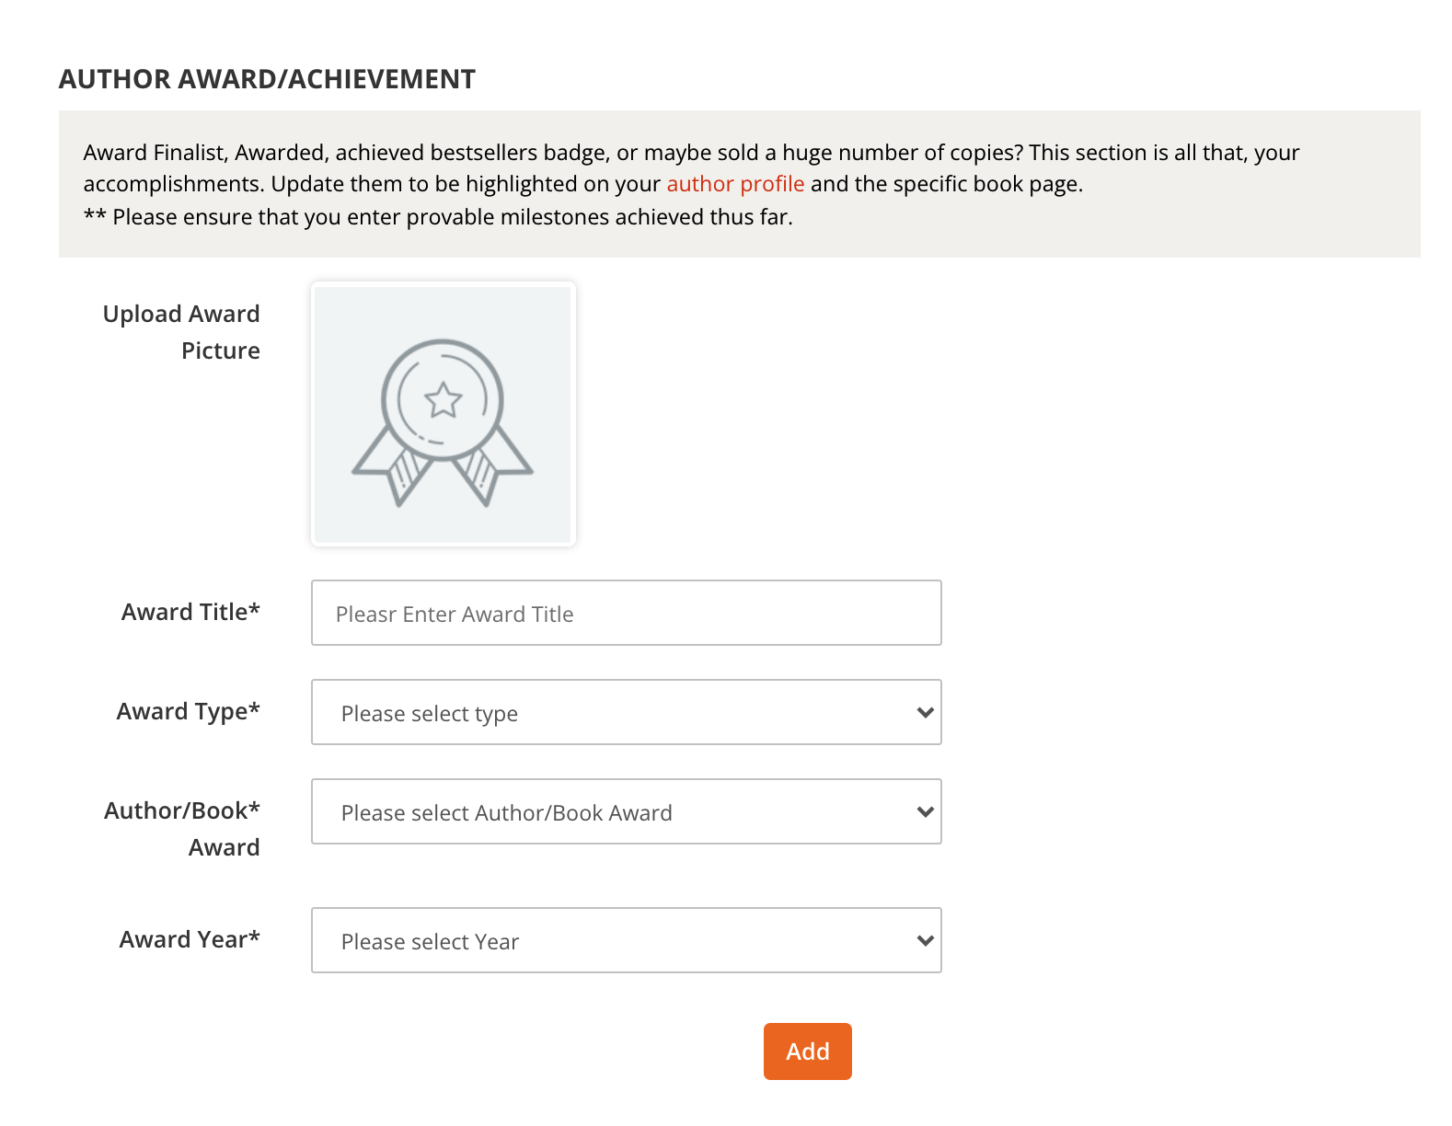Viewport: 1452px width, 1126px height.
Task: Click the Award Year* label
Action: [190, 939]
